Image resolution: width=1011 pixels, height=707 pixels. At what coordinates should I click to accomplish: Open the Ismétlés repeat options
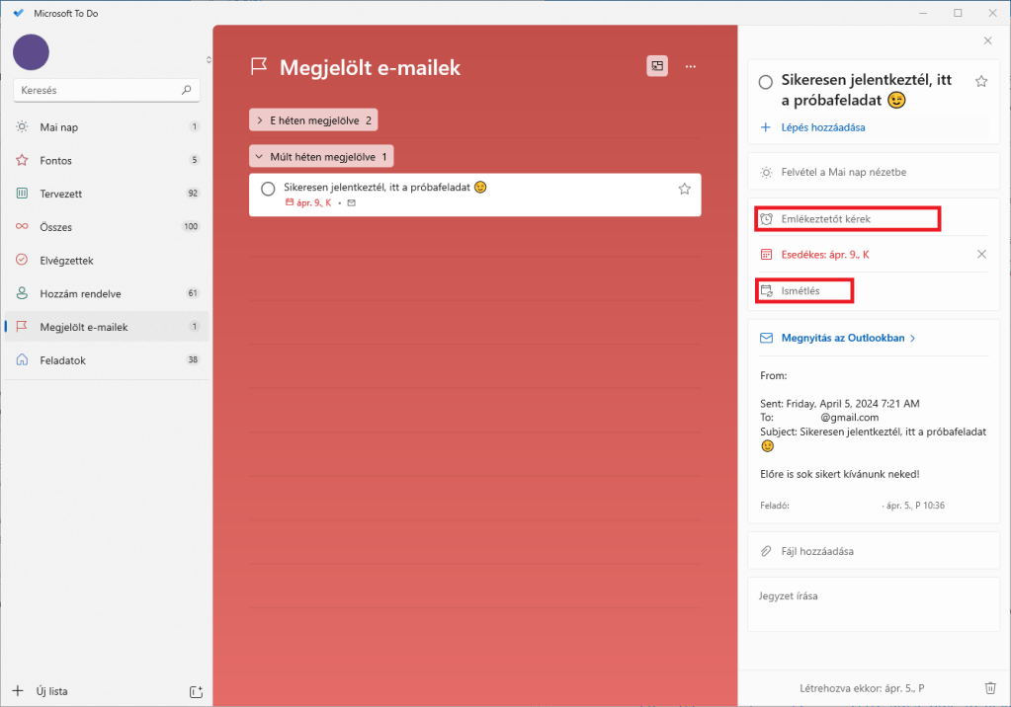(801, 291)
